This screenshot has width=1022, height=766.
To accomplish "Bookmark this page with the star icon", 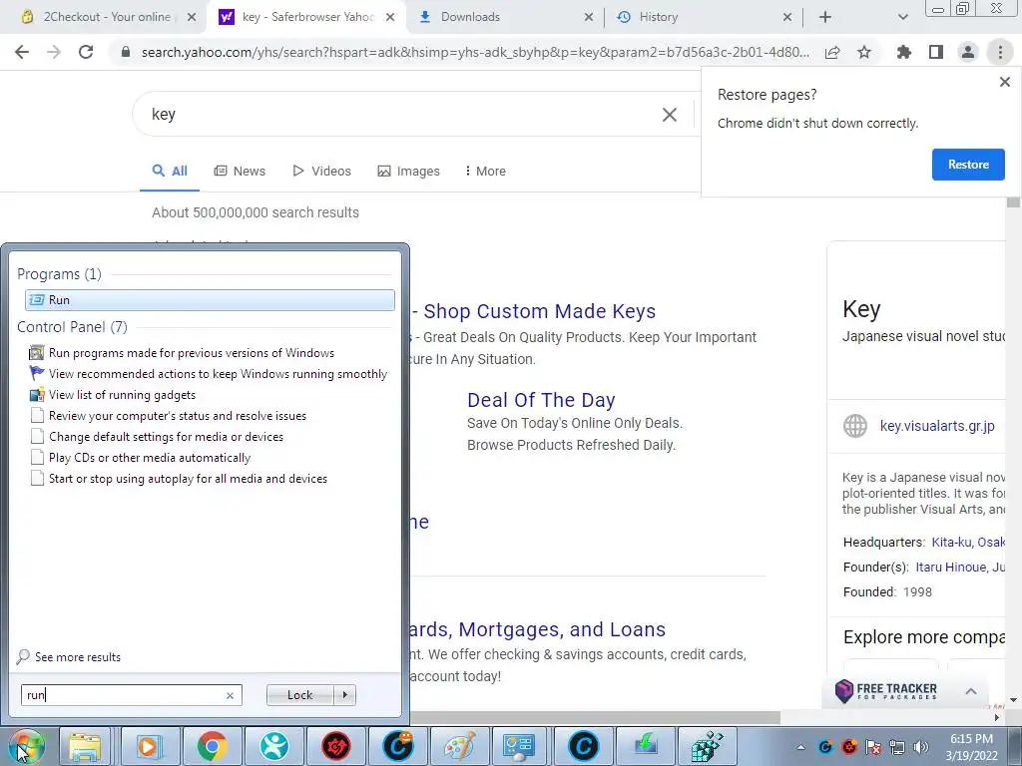I will point(864,52).
